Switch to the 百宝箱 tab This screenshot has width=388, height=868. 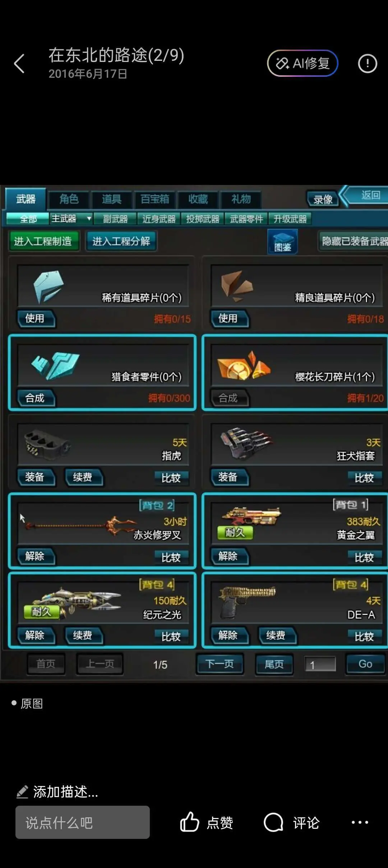(154, 199)
